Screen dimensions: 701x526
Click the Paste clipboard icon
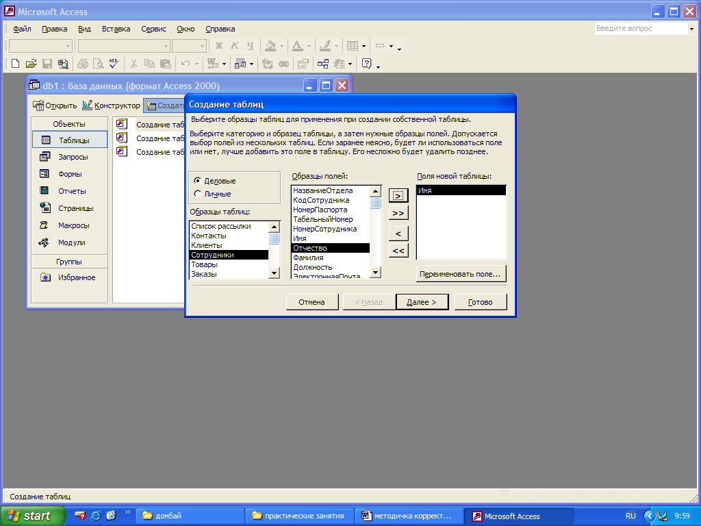click(x=166, y=64)
